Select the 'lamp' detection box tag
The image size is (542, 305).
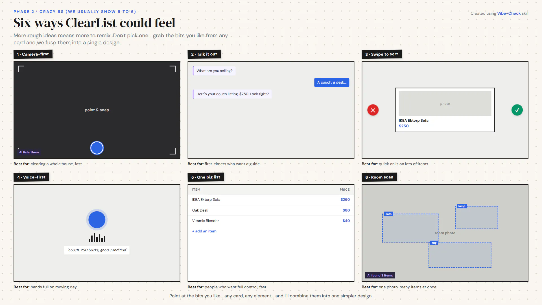pyautogui.click(x=462, y=206)
